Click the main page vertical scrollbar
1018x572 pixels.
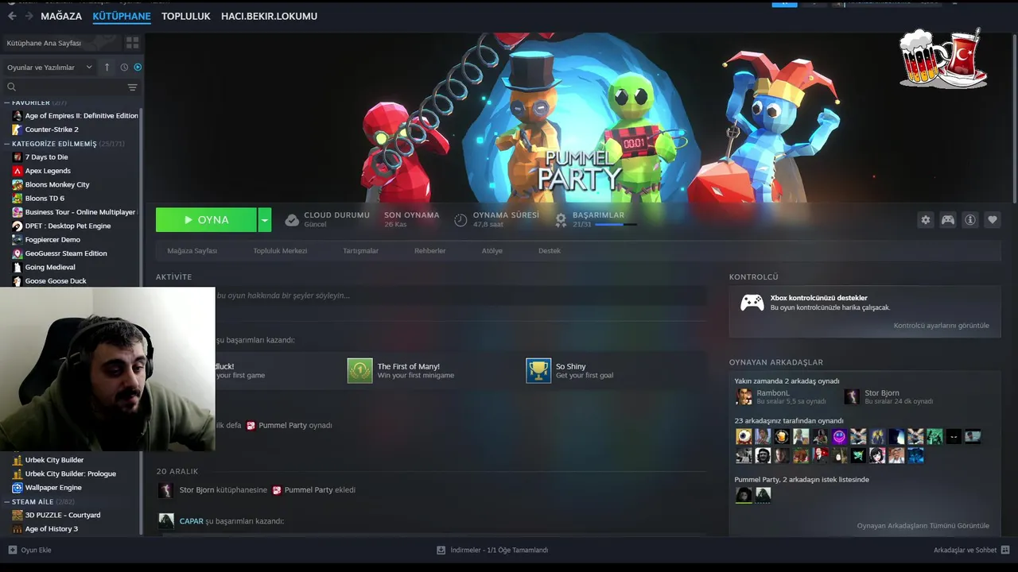click(1014, 119)
